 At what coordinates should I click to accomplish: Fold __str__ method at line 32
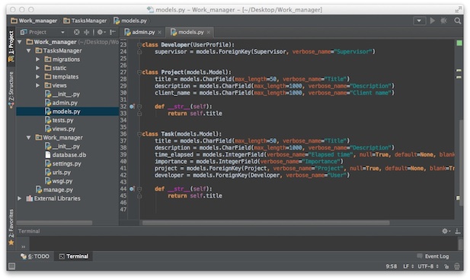[139, 107]
